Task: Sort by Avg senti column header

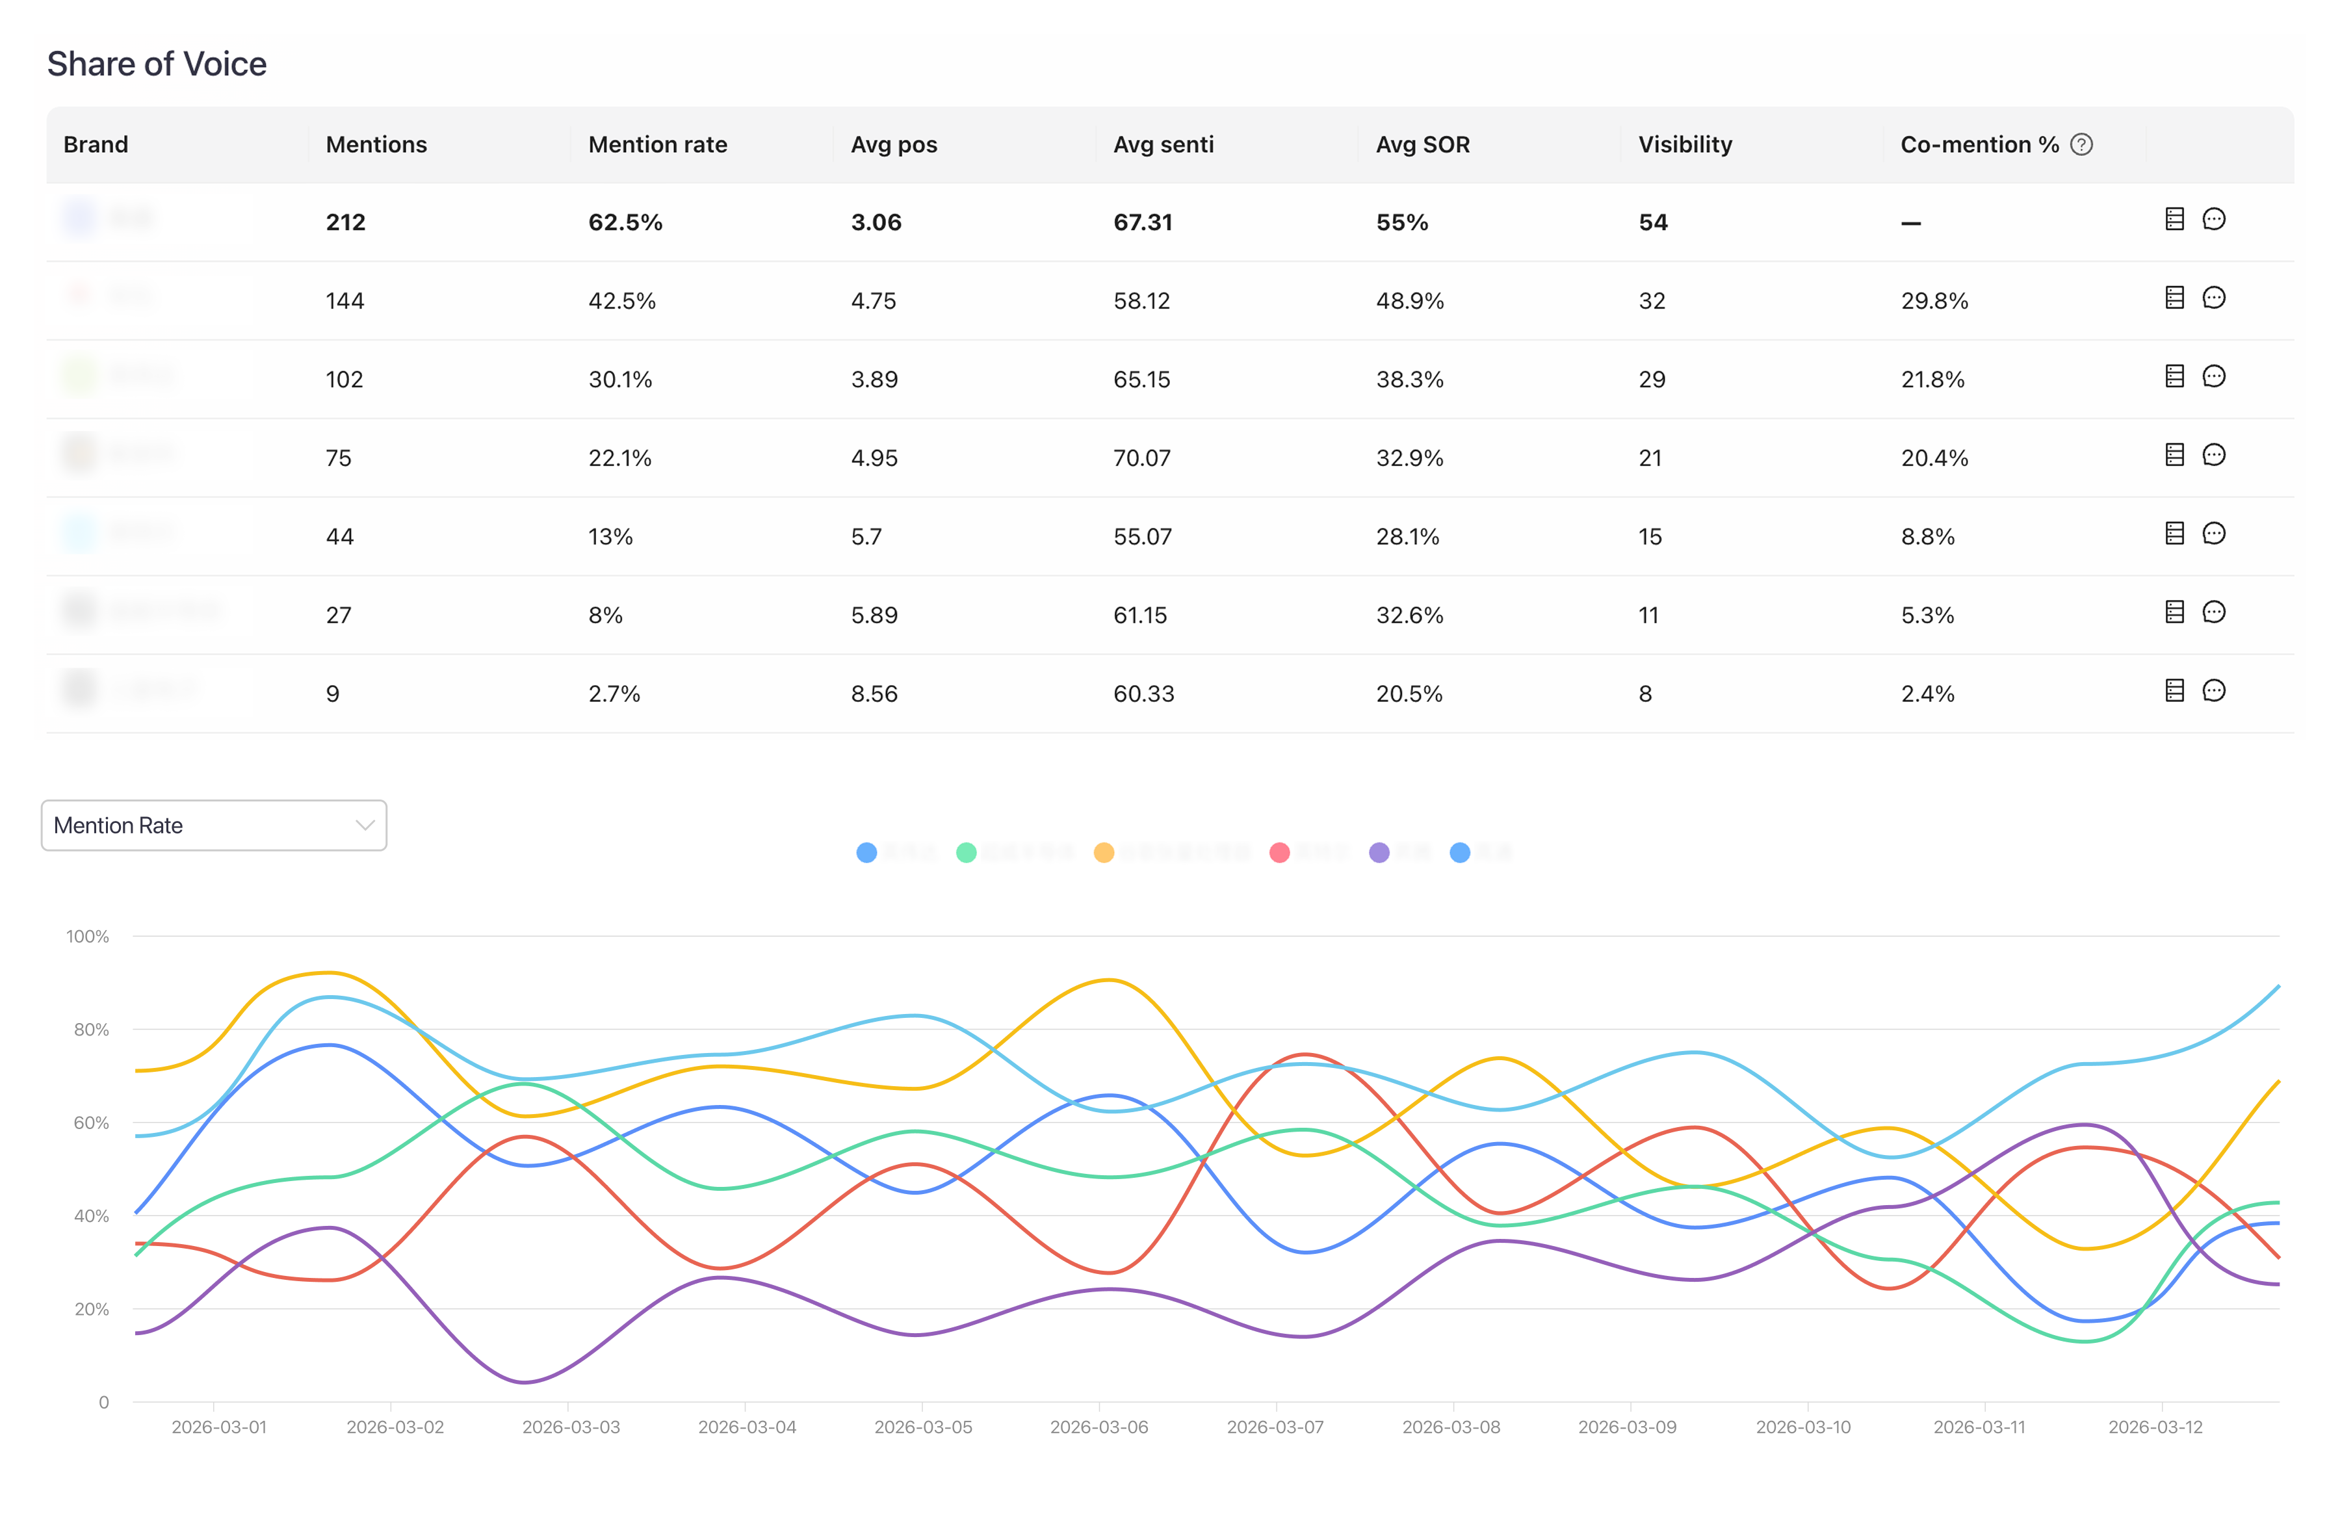Action: click(1163, 144)
